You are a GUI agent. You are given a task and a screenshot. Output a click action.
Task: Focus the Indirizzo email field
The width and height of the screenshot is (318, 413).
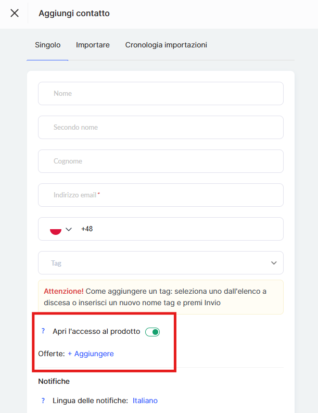pyautogui.click(x=160, y=195)
